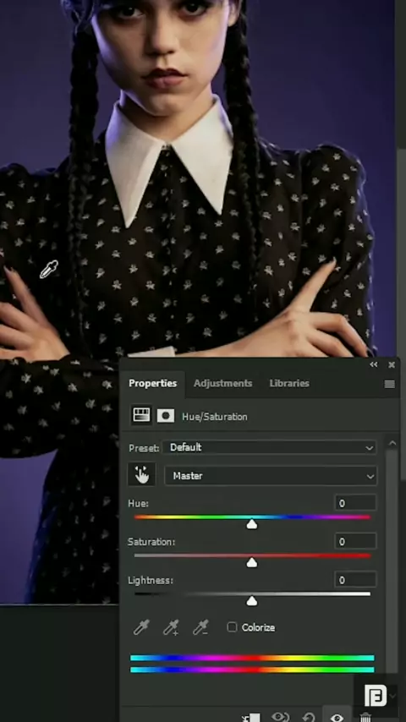Viewport: 406px width, 722px height.
Task: Focus the Lightness value input field
Action: [x=355, y=580]
